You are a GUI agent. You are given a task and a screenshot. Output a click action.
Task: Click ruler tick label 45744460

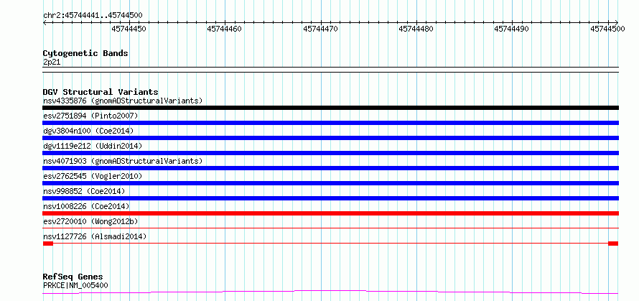[224, 29]
